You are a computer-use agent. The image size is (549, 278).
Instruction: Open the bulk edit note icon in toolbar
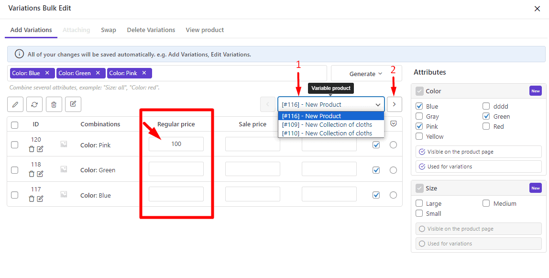[73, 104]
